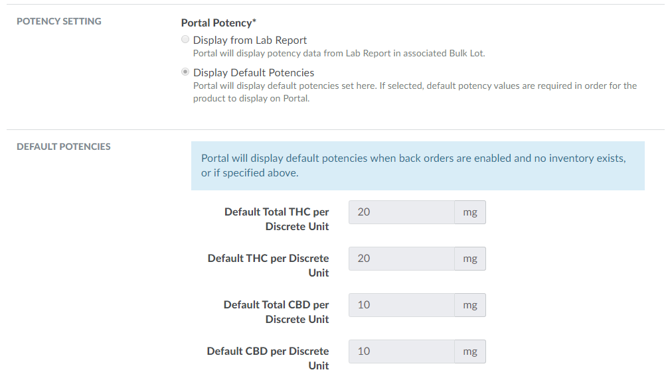670x384 pixels.
Task: Select the Display from Lab Report radio button
Action: pos(185,40)
